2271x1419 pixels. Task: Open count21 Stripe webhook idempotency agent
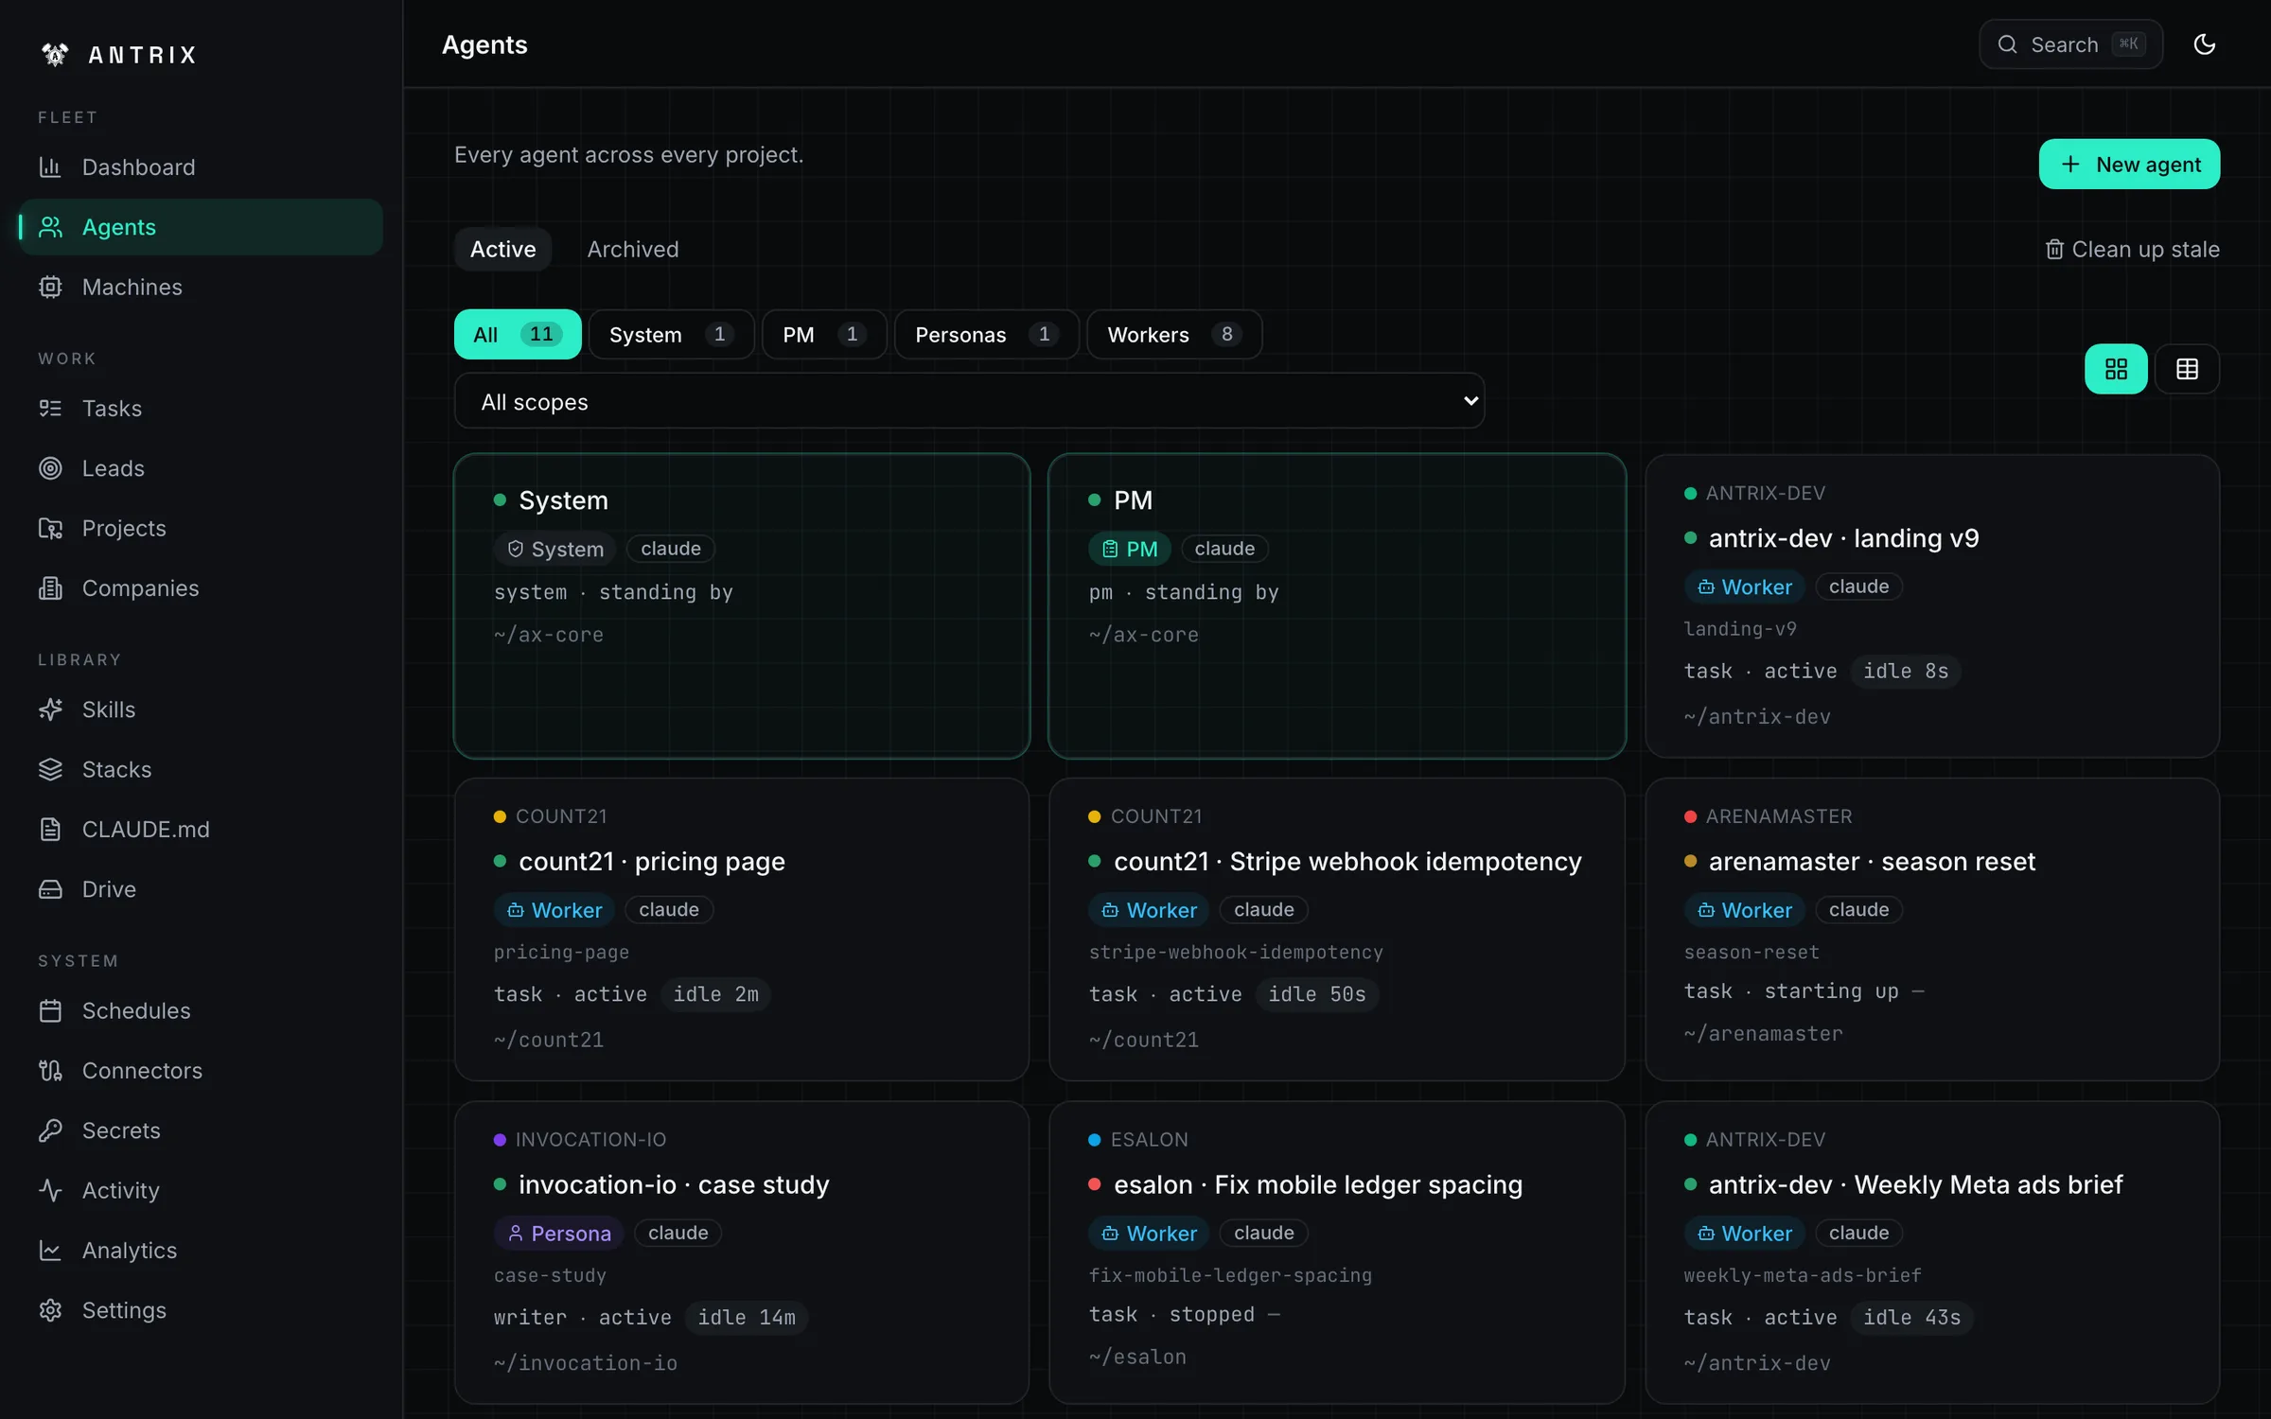click(1337, 929)
